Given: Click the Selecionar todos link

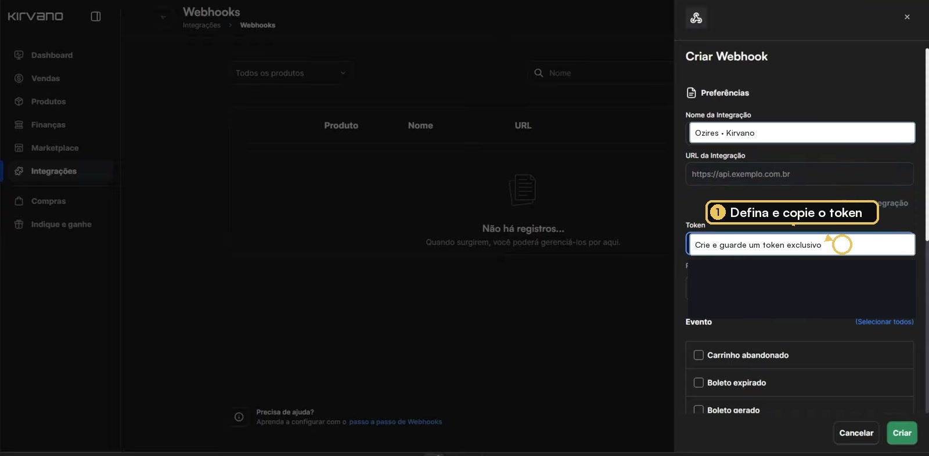Looking at the screenshot, I should [884, 322].
